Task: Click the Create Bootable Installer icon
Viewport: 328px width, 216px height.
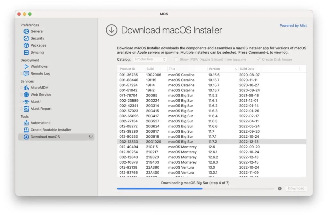Action: coord(26,130)
